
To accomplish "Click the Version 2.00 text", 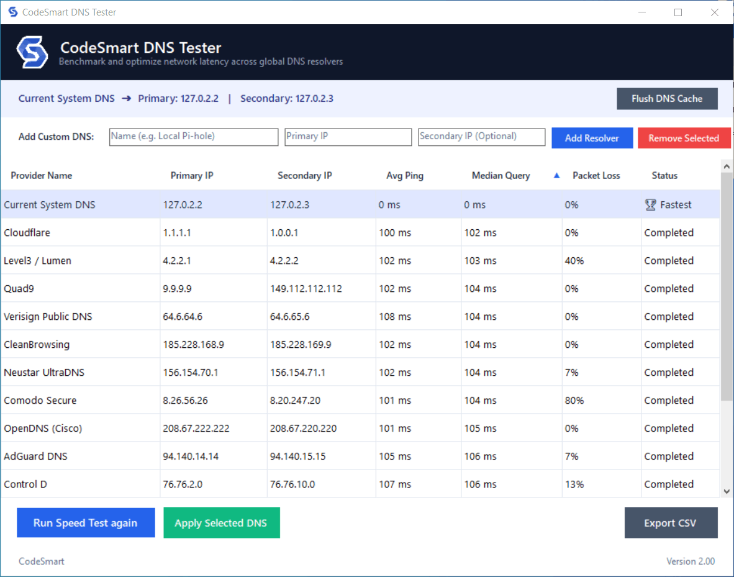I will click(691, 561).
